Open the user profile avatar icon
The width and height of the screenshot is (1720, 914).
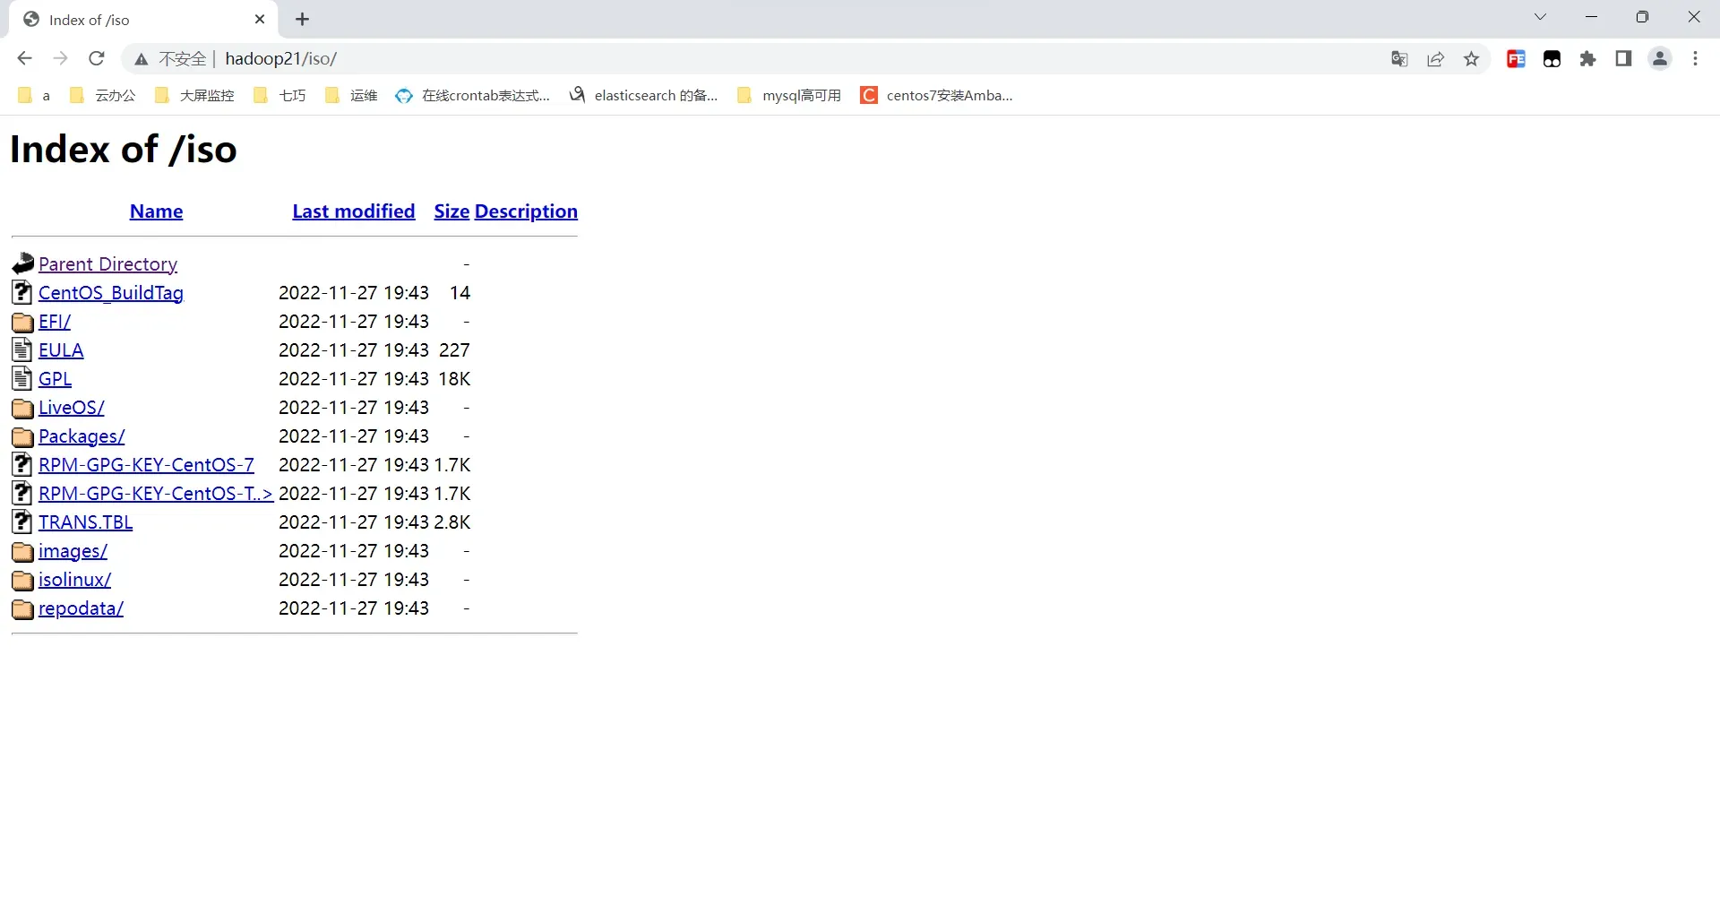[x=1659, y=59]
